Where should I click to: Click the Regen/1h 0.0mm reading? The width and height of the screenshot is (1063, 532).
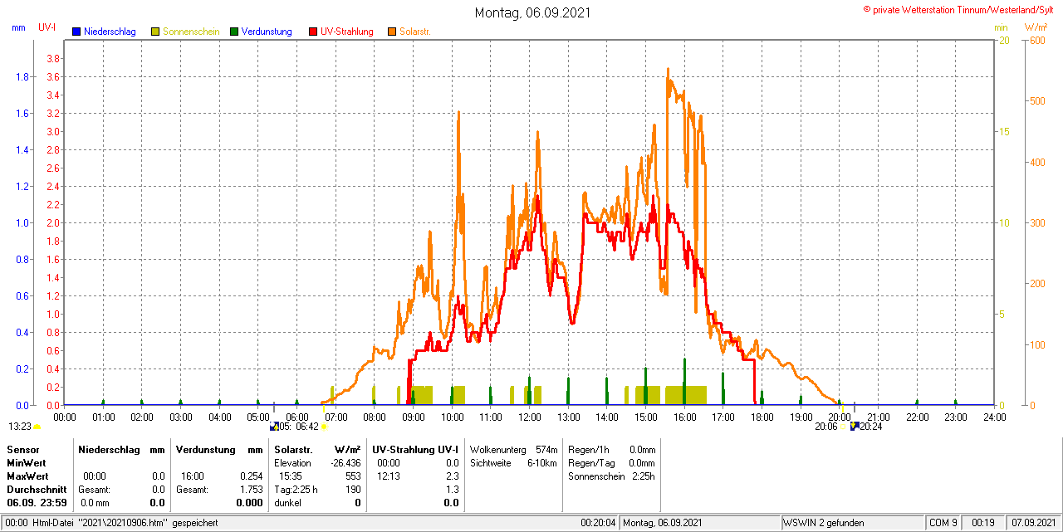(x=612, y=449)
